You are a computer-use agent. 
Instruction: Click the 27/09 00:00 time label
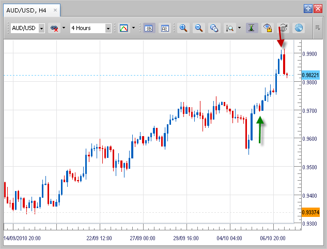tap(143, 238)
